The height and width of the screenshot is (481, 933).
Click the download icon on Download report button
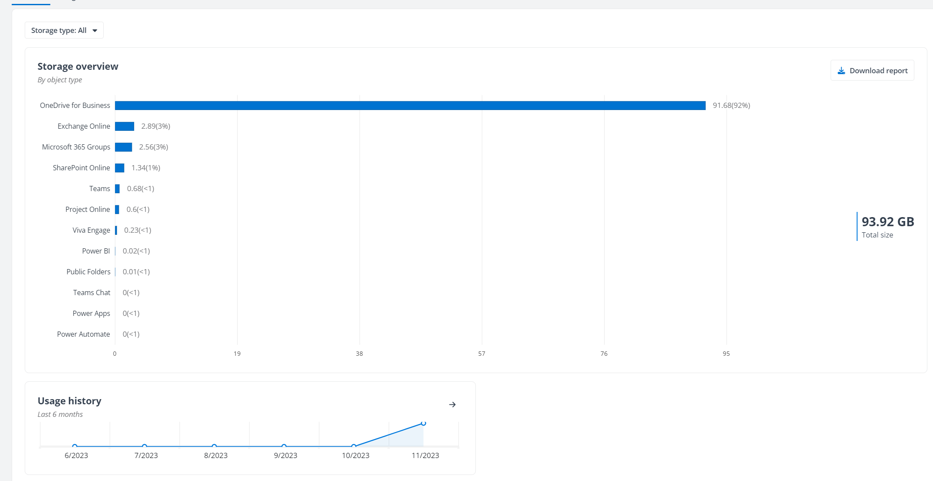842,70
